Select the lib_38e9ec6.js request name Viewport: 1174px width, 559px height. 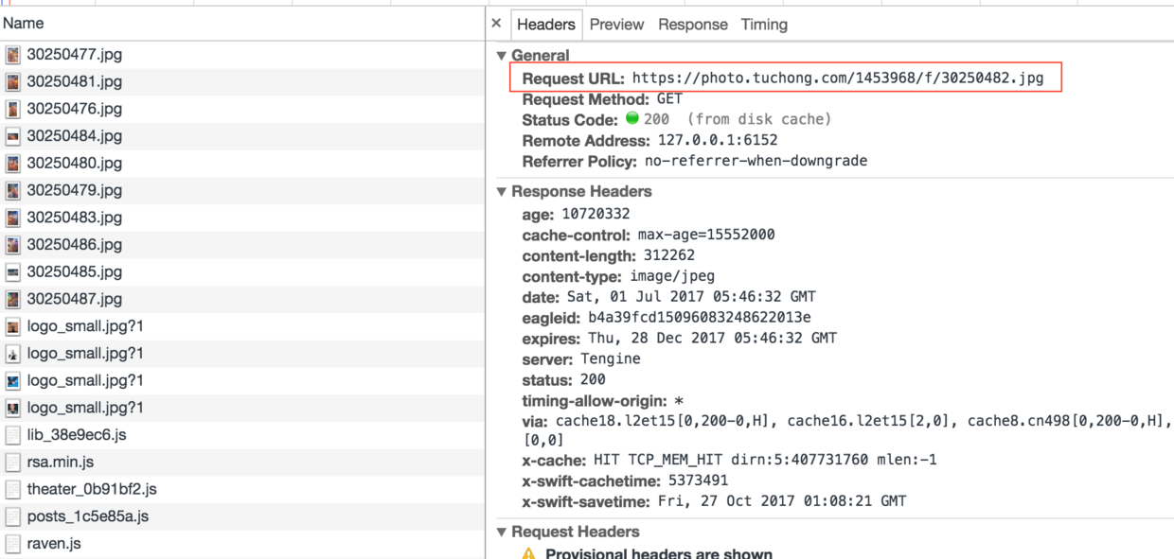[77, 435]
